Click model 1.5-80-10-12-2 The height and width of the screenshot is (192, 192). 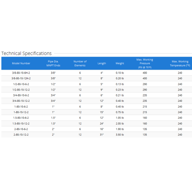pos(21,124)
